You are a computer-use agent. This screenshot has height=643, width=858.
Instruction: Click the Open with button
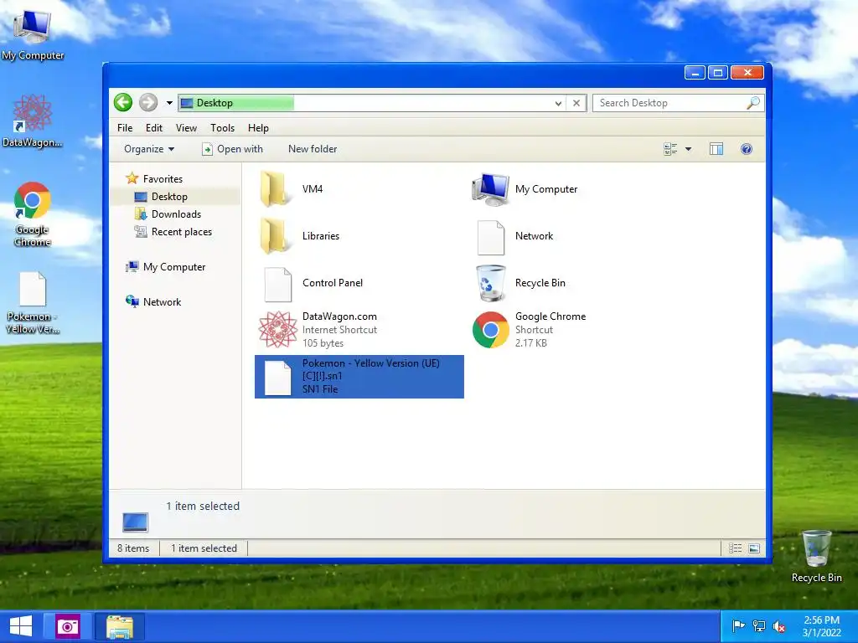click(x=233, y=149)
